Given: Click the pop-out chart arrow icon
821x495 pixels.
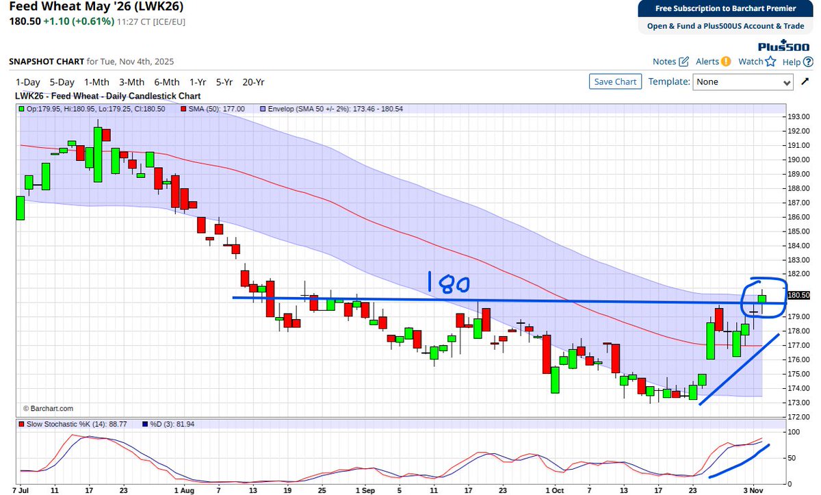Looking at the screenshot, I should pyautogui.click(x=805, y=81).
